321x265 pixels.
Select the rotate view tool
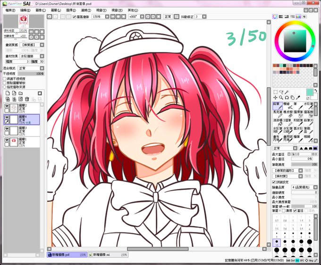[287, 98]
